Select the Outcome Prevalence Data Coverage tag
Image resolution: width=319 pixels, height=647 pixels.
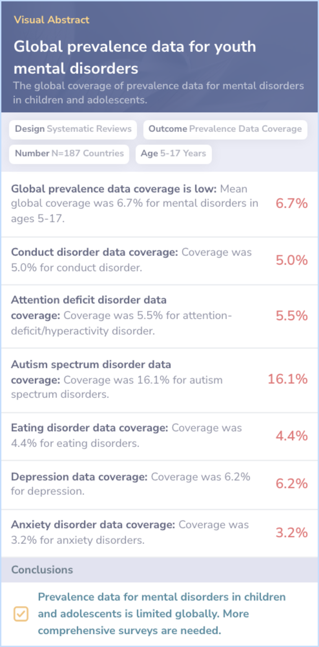pyautogui.click(x=225, y=129)
